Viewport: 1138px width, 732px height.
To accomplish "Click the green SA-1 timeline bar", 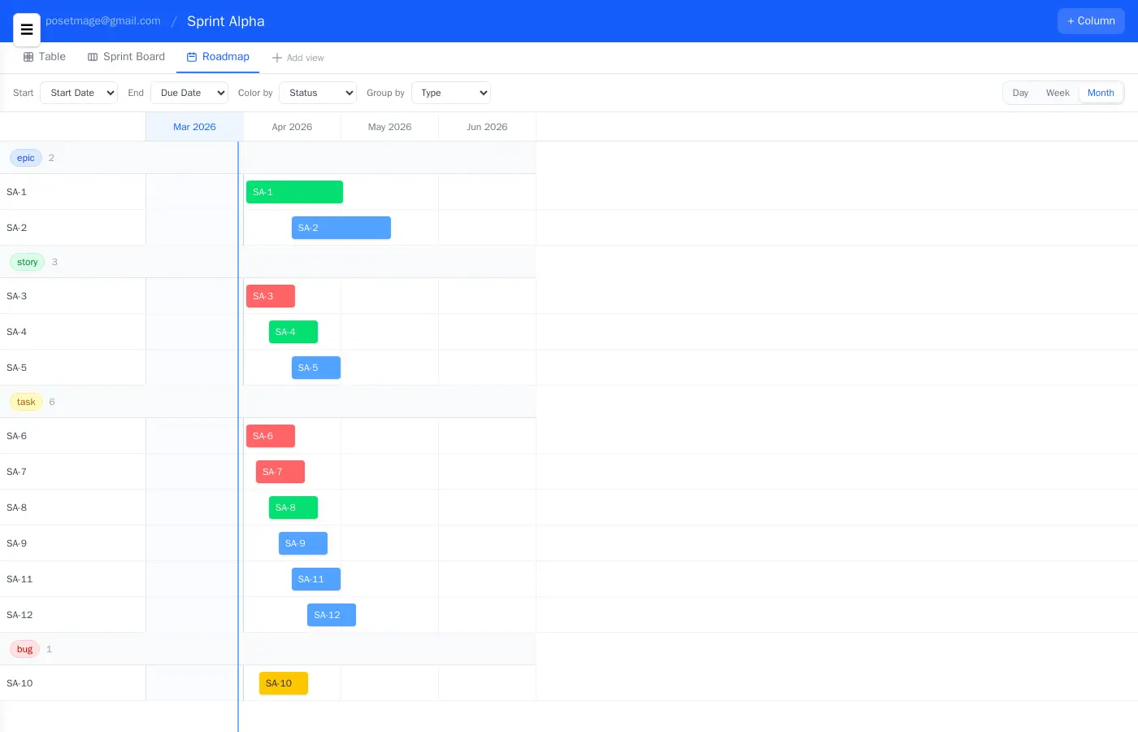I will [294, 192].
